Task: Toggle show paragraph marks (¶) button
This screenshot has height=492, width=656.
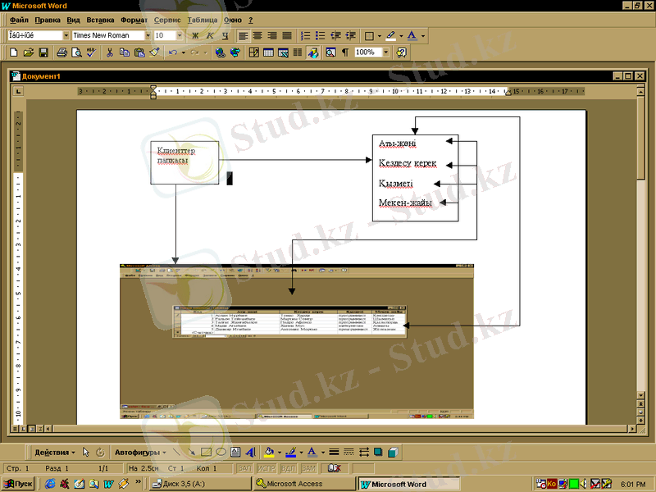Action: click(344, 52)
